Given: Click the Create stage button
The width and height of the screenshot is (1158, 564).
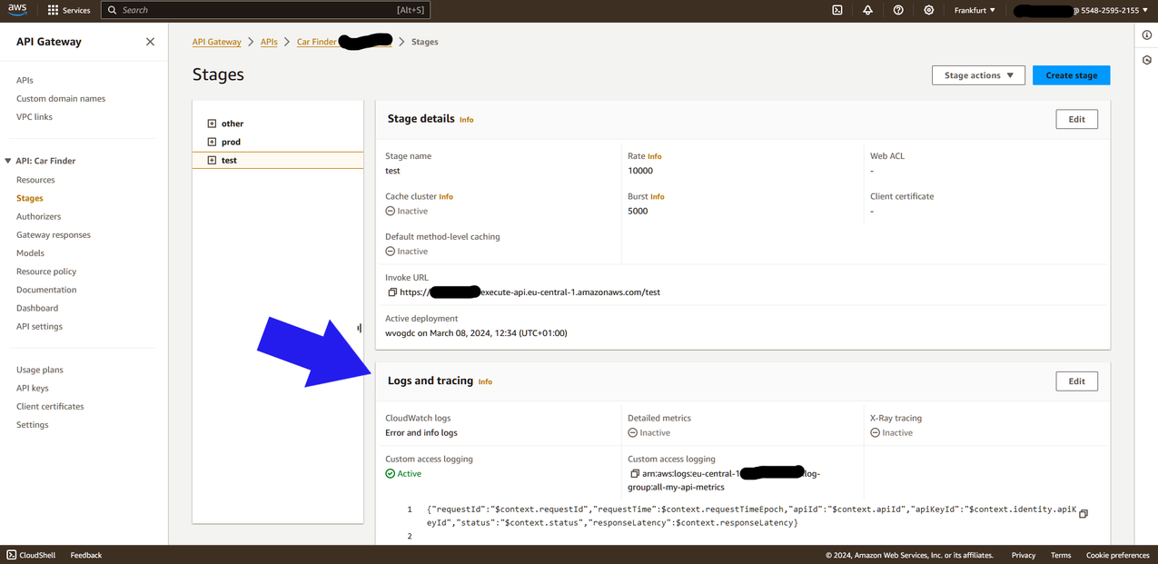Looking at the screenshot, I should 1071,75.
